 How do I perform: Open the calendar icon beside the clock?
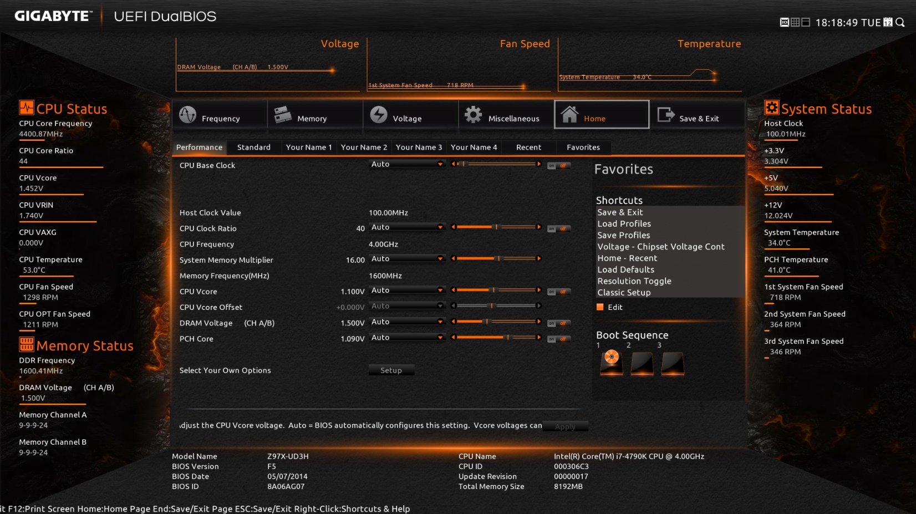coord(888,22)
